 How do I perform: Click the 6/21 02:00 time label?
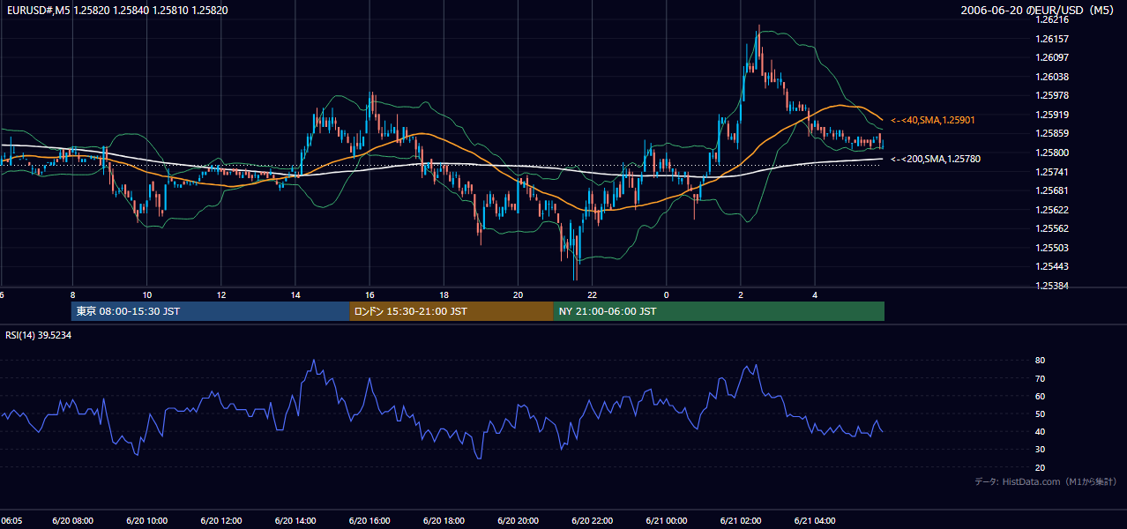pyautogui.click(x=741, y=521)
